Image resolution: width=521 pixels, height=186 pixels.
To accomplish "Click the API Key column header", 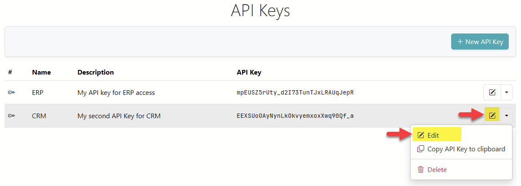I will point(249,72).
